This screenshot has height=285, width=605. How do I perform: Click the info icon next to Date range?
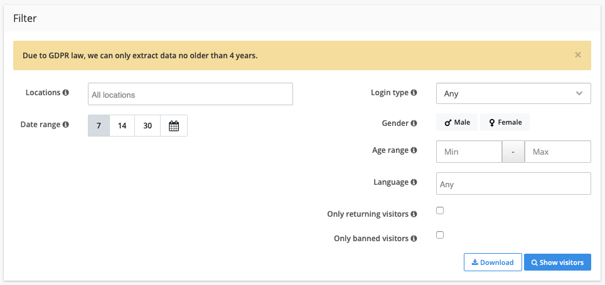pos(66,125)
